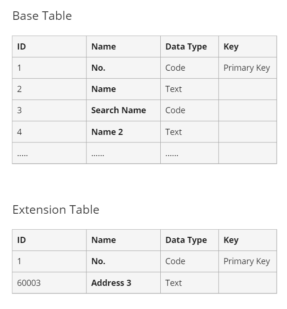
Task: Click the "Key" column header in Extension Table
Action: coord(231,240)
